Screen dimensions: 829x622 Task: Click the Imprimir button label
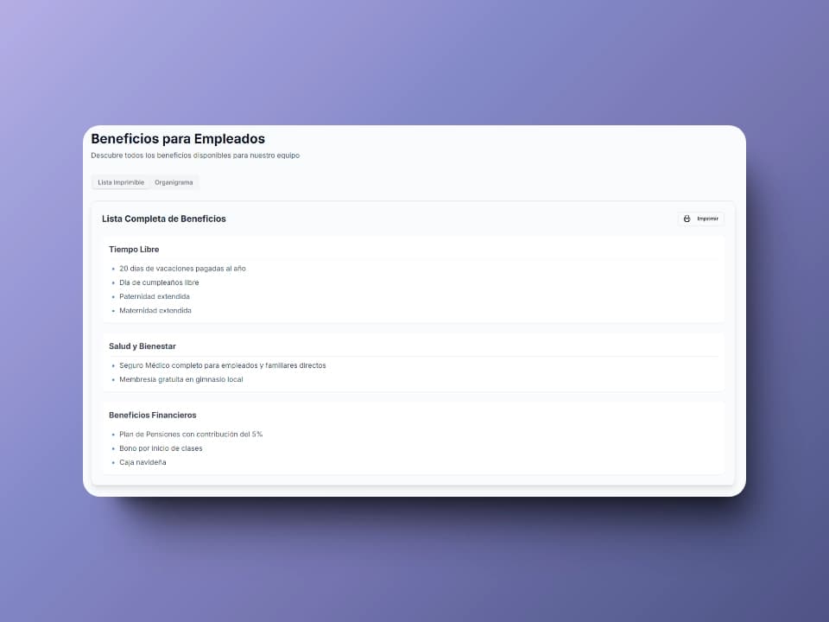pyautogui.click(x=707, y=219)
